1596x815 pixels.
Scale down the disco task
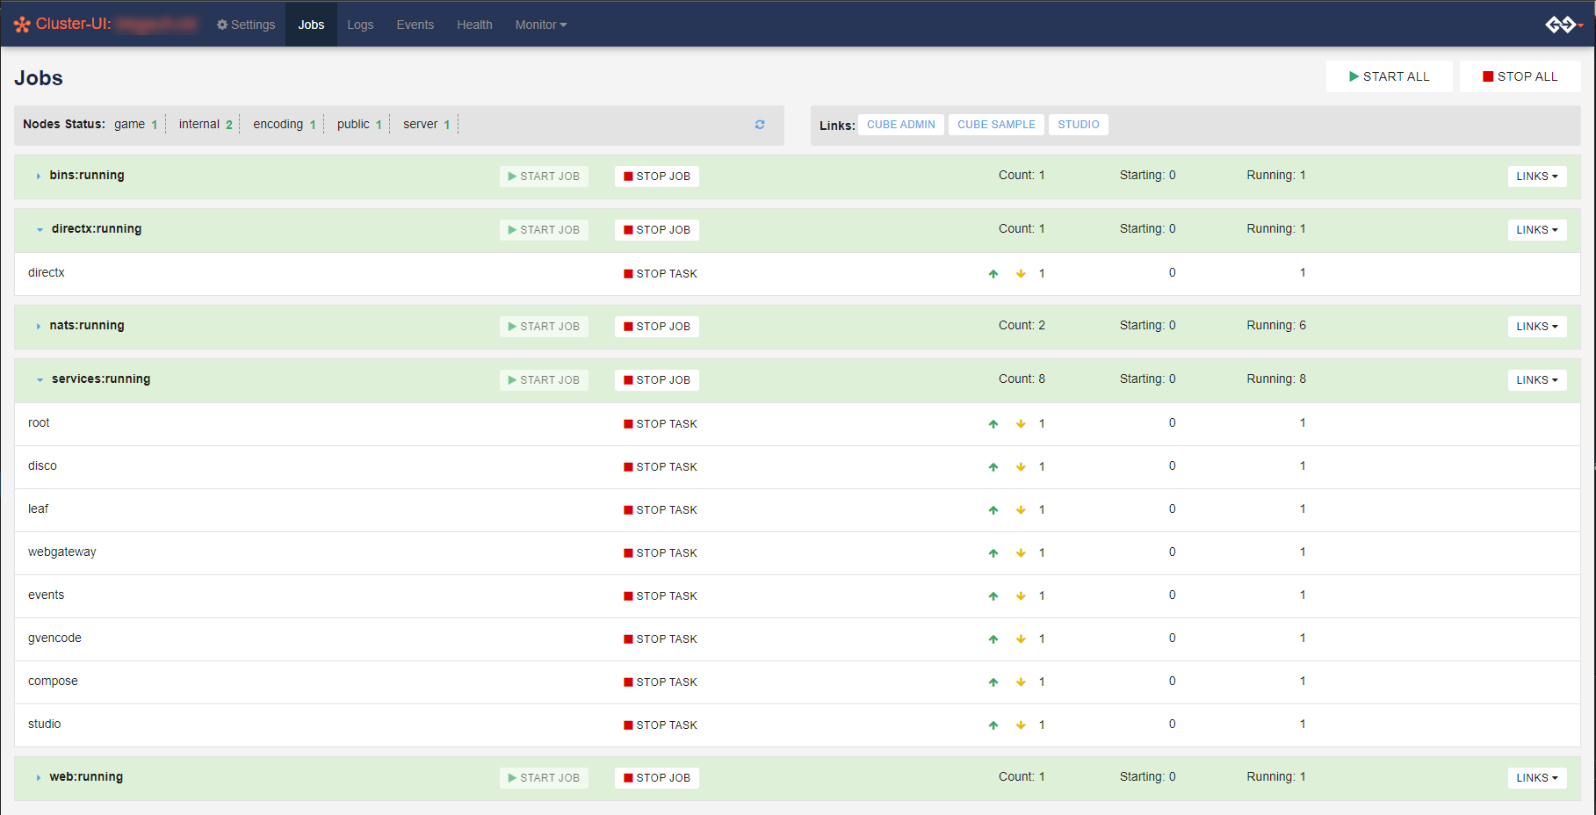pyautogui.click(x=1021, y=467)
